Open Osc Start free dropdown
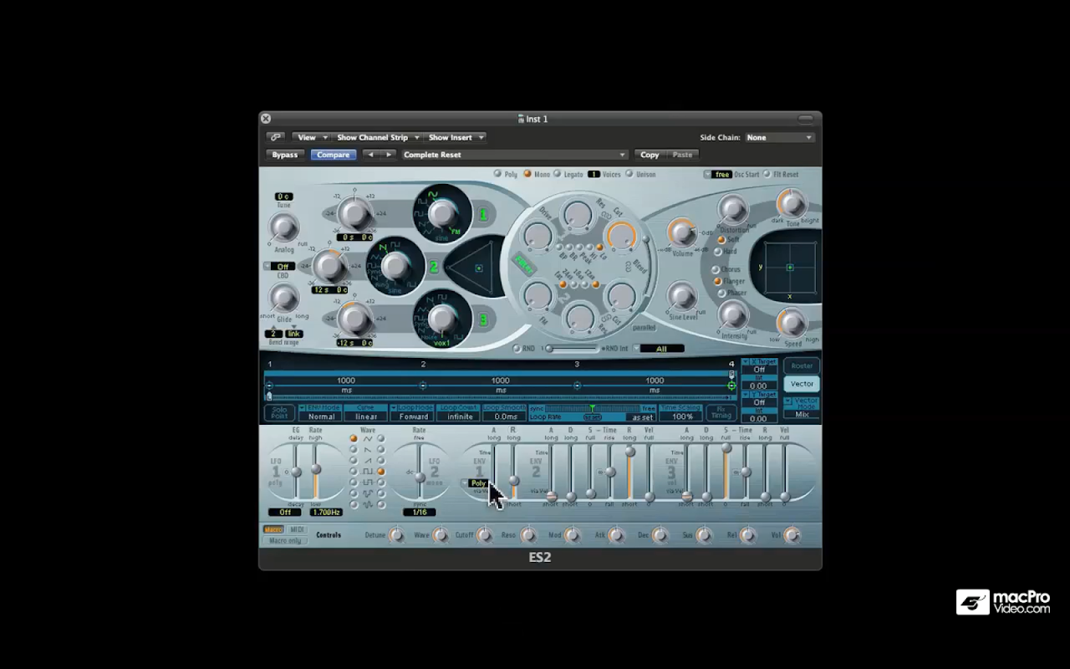Image resolution: width=1070 pixels, height=669 pixels. [x=718, y=175]
